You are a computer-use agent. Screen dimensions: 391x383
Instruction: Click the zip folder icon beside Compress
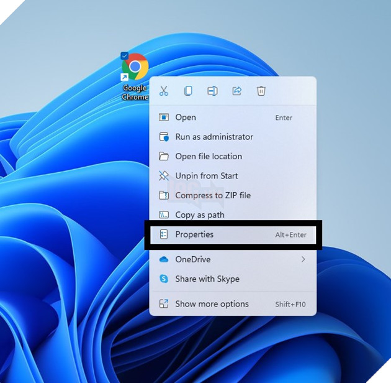(164, 195)
